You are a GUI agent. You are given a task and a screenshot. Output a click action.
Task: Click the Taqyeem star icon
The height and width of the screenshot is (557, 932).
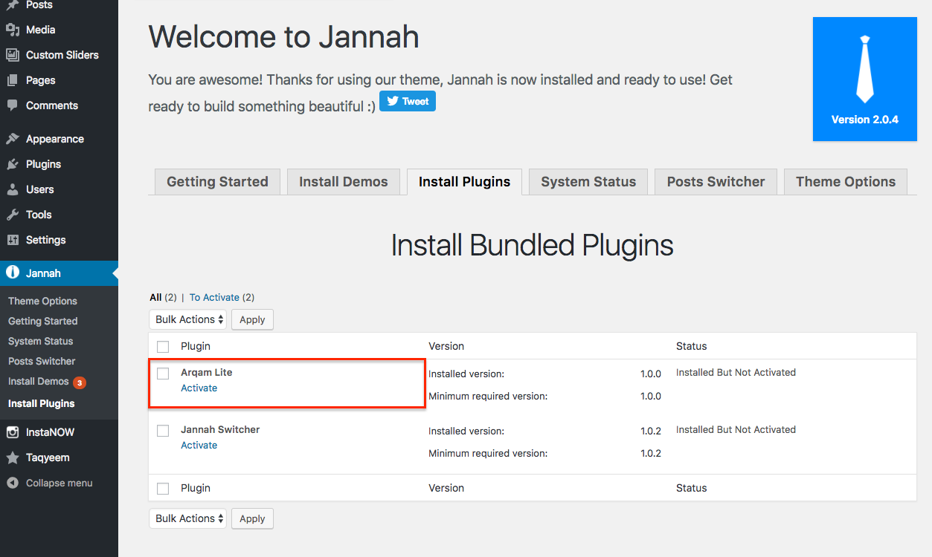[x=12, y=457]
